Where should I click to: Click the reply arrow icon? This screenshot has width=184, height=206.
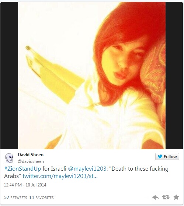click(156, 197)
